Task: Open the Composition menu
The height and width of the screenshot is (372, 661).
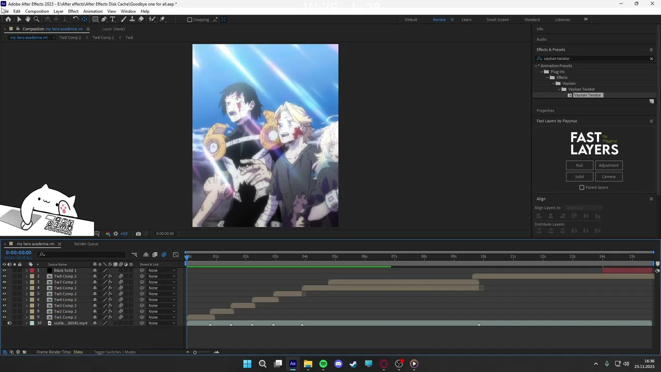Action: (37, 11)
